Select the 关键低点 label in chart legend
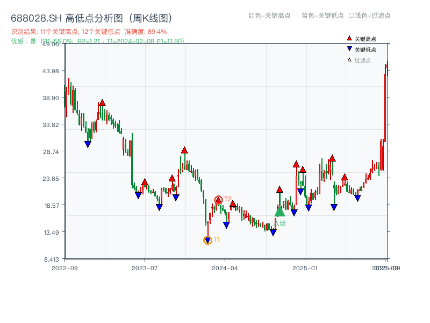The width and height of the screenshot is (430, 323). (x=365, y=50)
